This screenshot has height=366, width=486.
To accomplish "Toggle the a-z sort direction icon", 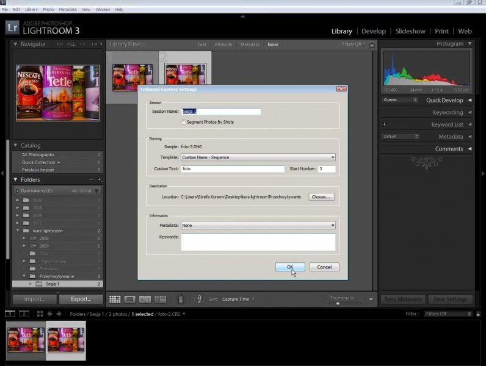I will tap(198, 299).
